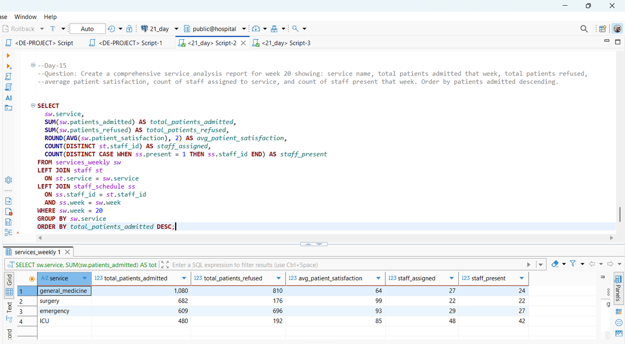Image resolution: width=625 pixels, height=344 pixels.
Task: Click the eraser clear filter icon
Action: click(x=555, y=265)
